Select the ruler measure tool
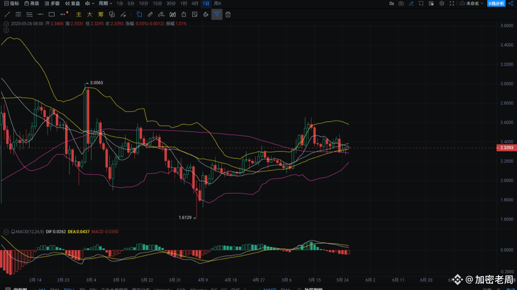Screen dimensions: 517x290 coord(150,14)
